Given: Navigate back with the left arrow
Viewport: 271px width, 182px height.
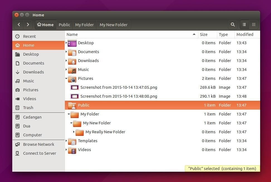Looking at the screenshot, I should point(19,24).
